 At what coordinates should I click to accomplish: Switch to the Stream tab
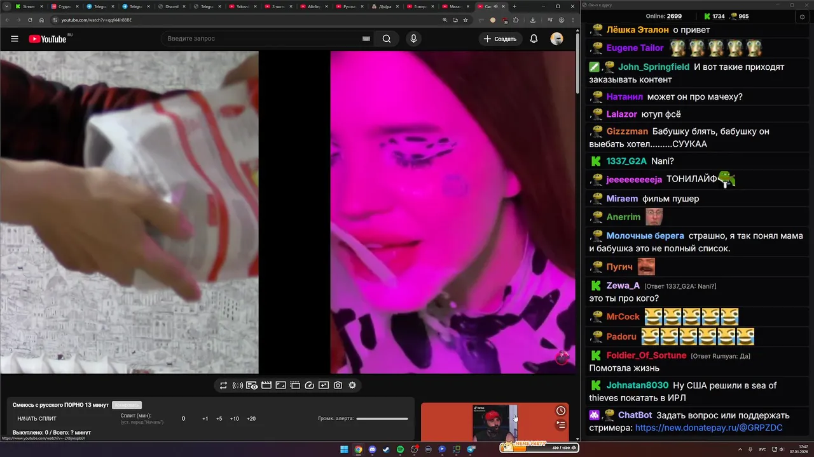tap(30, 6)
